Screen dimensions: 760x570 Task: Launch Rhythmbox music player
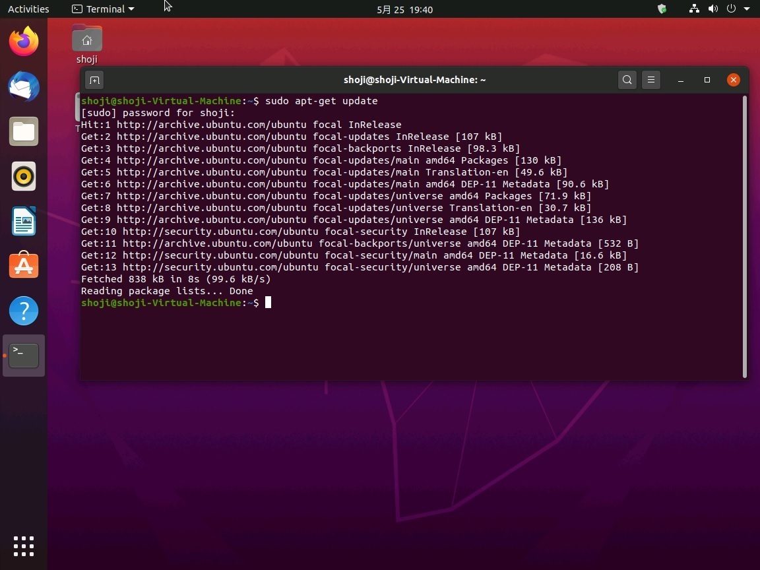point(24,176)
